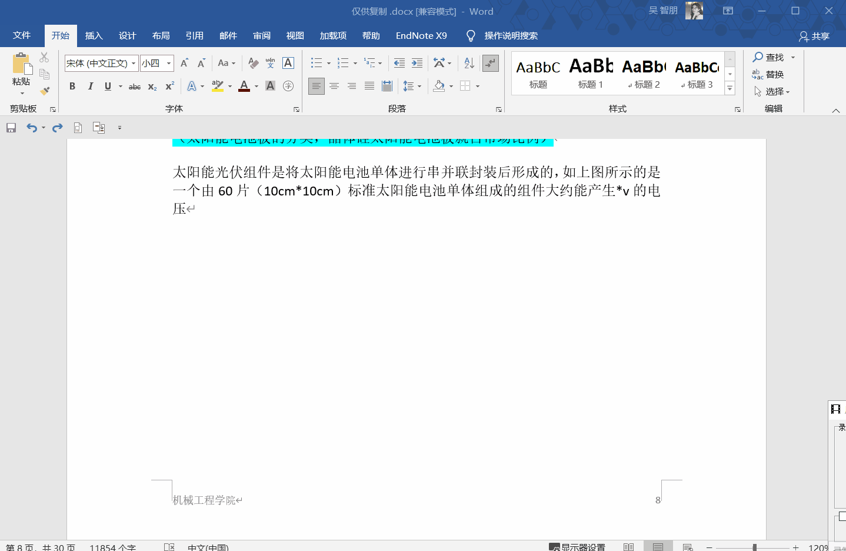The width and height of the screenshot is (846, 551).
Task: Click the Undo icon on Quick Access Toolbar
Action: pyautogui.click(x=32, y=127)
